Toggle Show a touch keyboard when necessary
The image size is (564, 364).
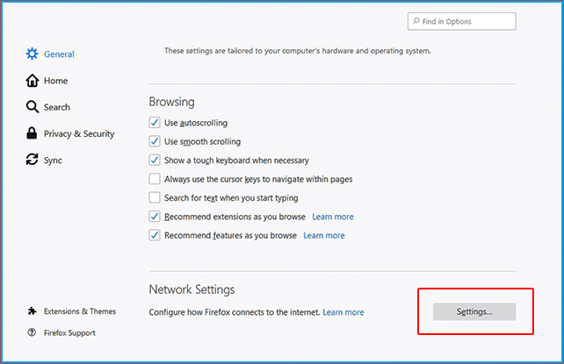(155, 161)
